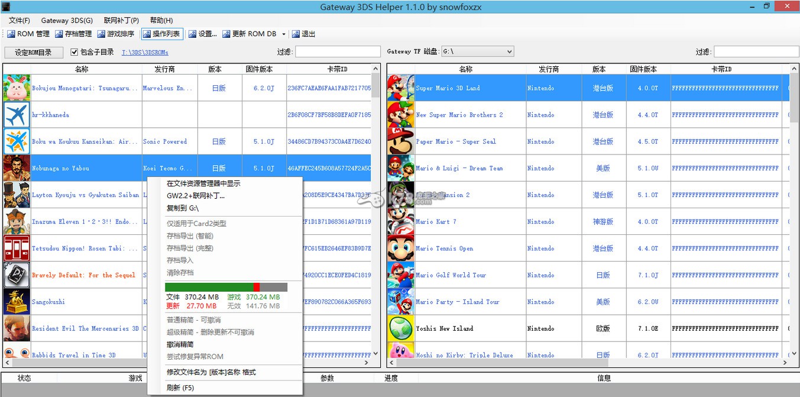Click 7.1.0E firmware cell
Screen dimensions: 800x397
pyautogui.click(x=648, y=328)
